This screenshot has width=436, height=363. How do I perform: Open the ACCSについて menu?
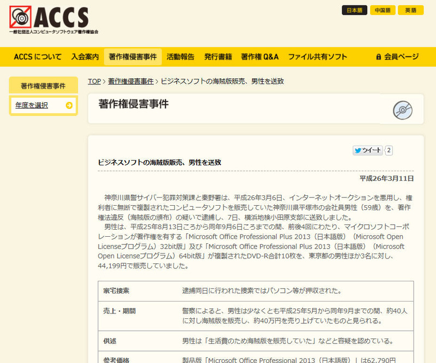pos(38,57)
